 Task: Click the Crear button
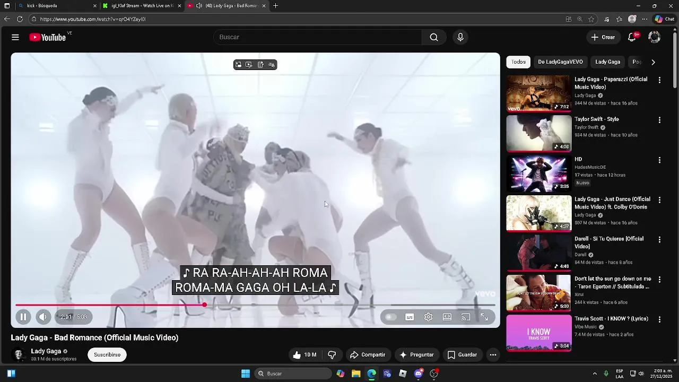tap(603, 37)
